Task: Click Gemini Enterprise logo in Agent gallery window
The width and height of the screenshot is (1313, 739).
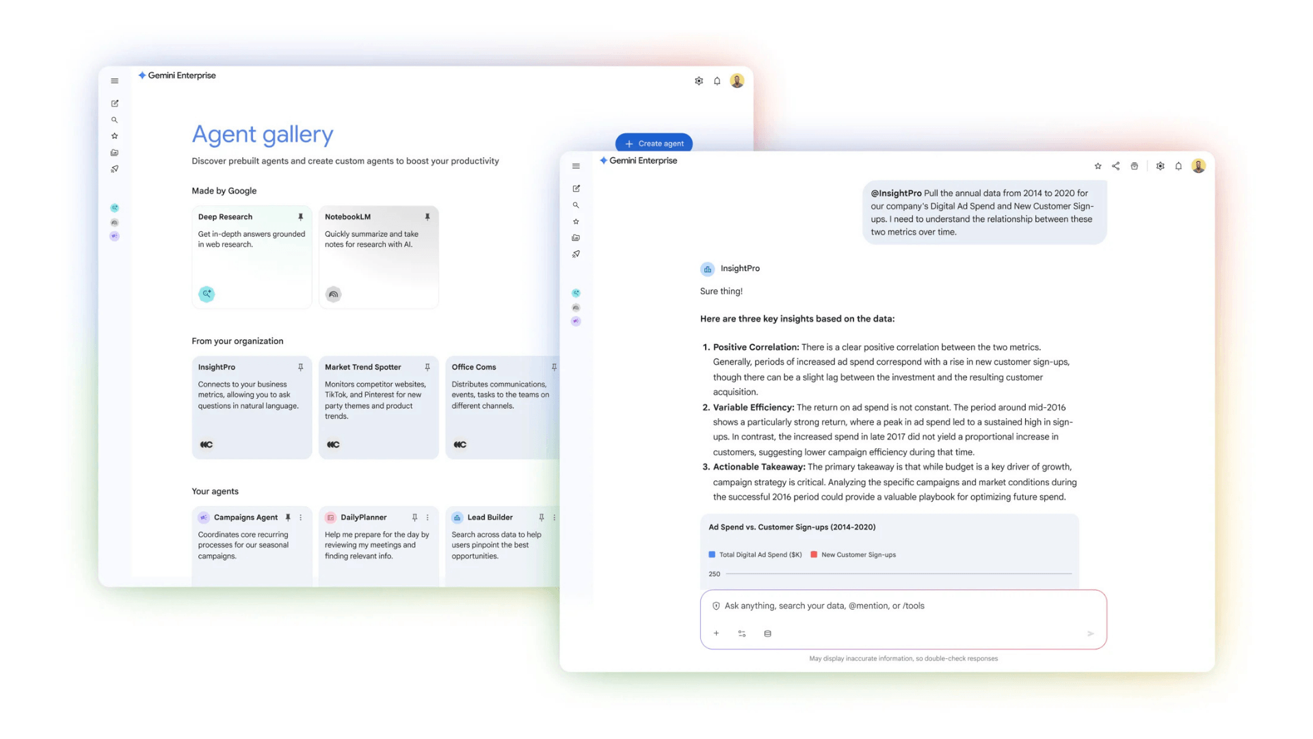Action: (177, 76)
